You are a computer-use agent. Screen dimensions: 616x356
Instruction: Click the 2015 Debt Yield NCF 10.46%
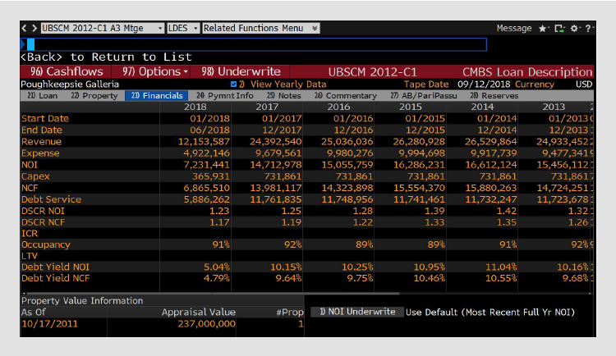point(429,278)
